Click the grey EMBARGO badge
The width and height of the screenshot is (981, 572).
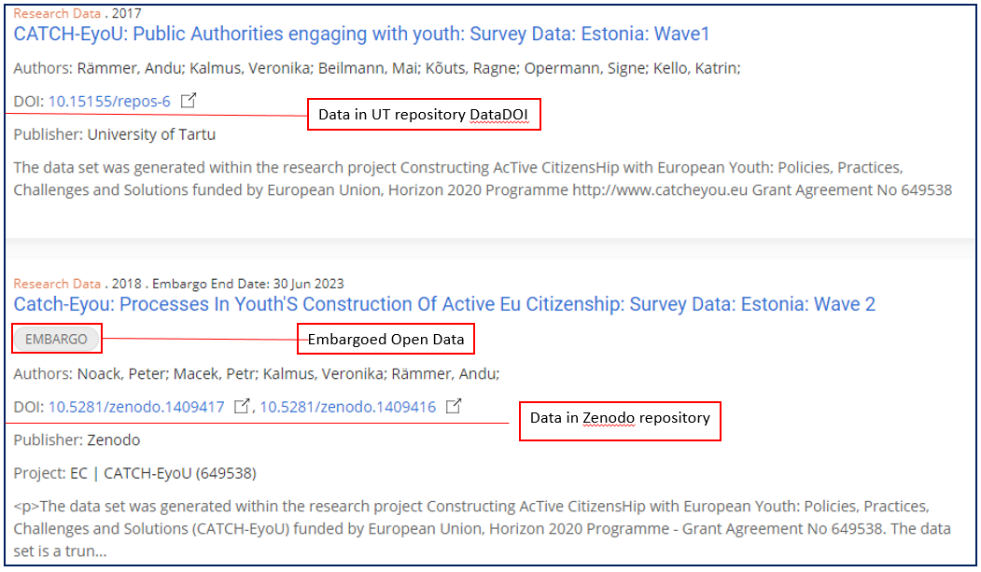pos(56,339)
